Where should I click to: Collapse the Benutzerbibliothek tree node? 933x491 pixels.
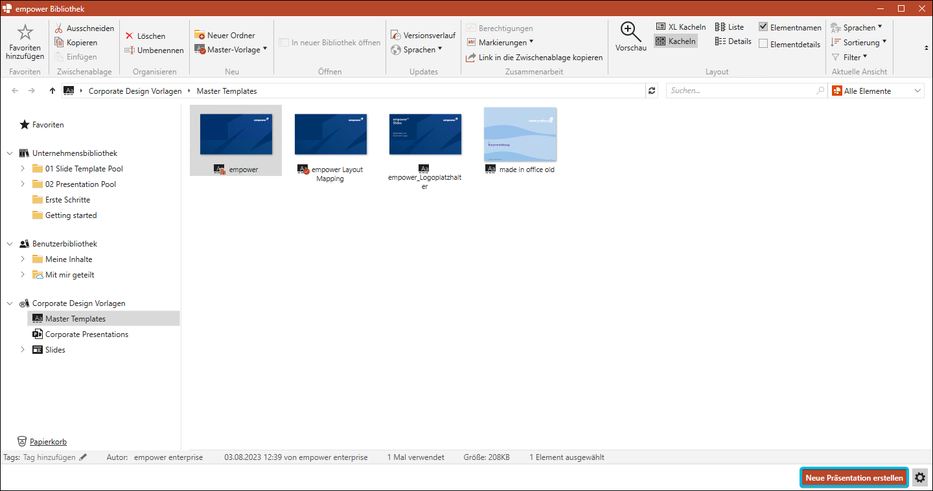click(10, 244)
